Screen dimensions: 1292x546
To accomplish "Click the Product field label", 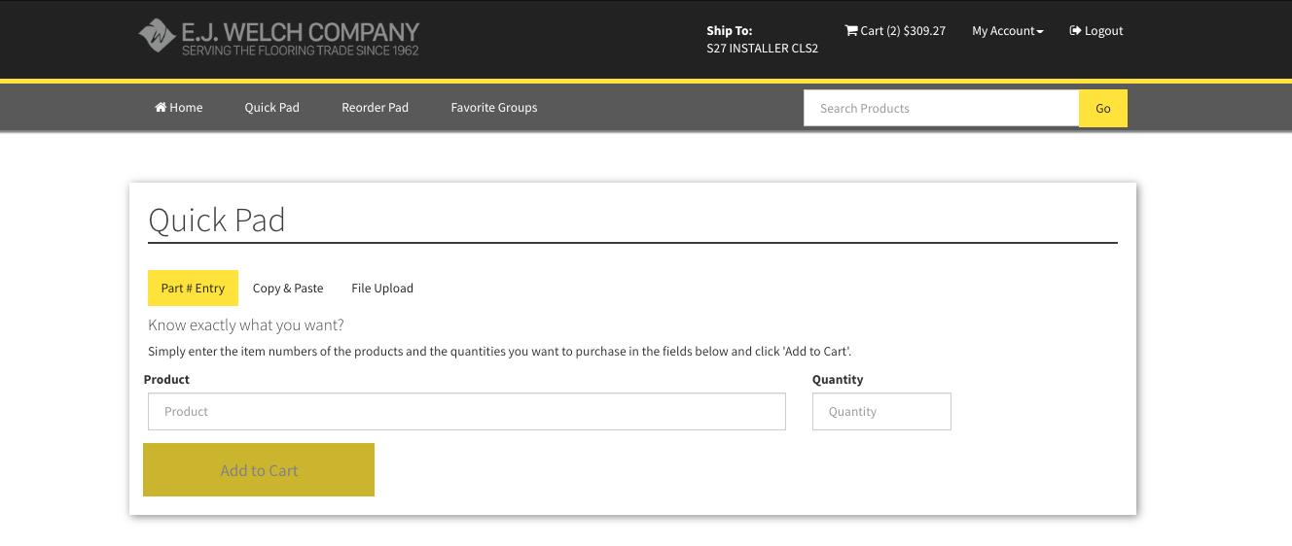I will (x=166, y=379).
